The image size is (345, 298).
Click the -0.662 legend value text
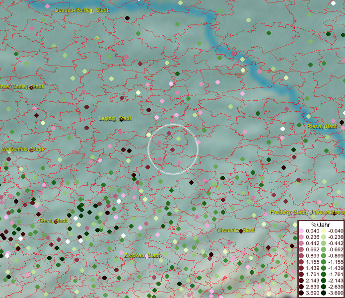pos(336,250)
